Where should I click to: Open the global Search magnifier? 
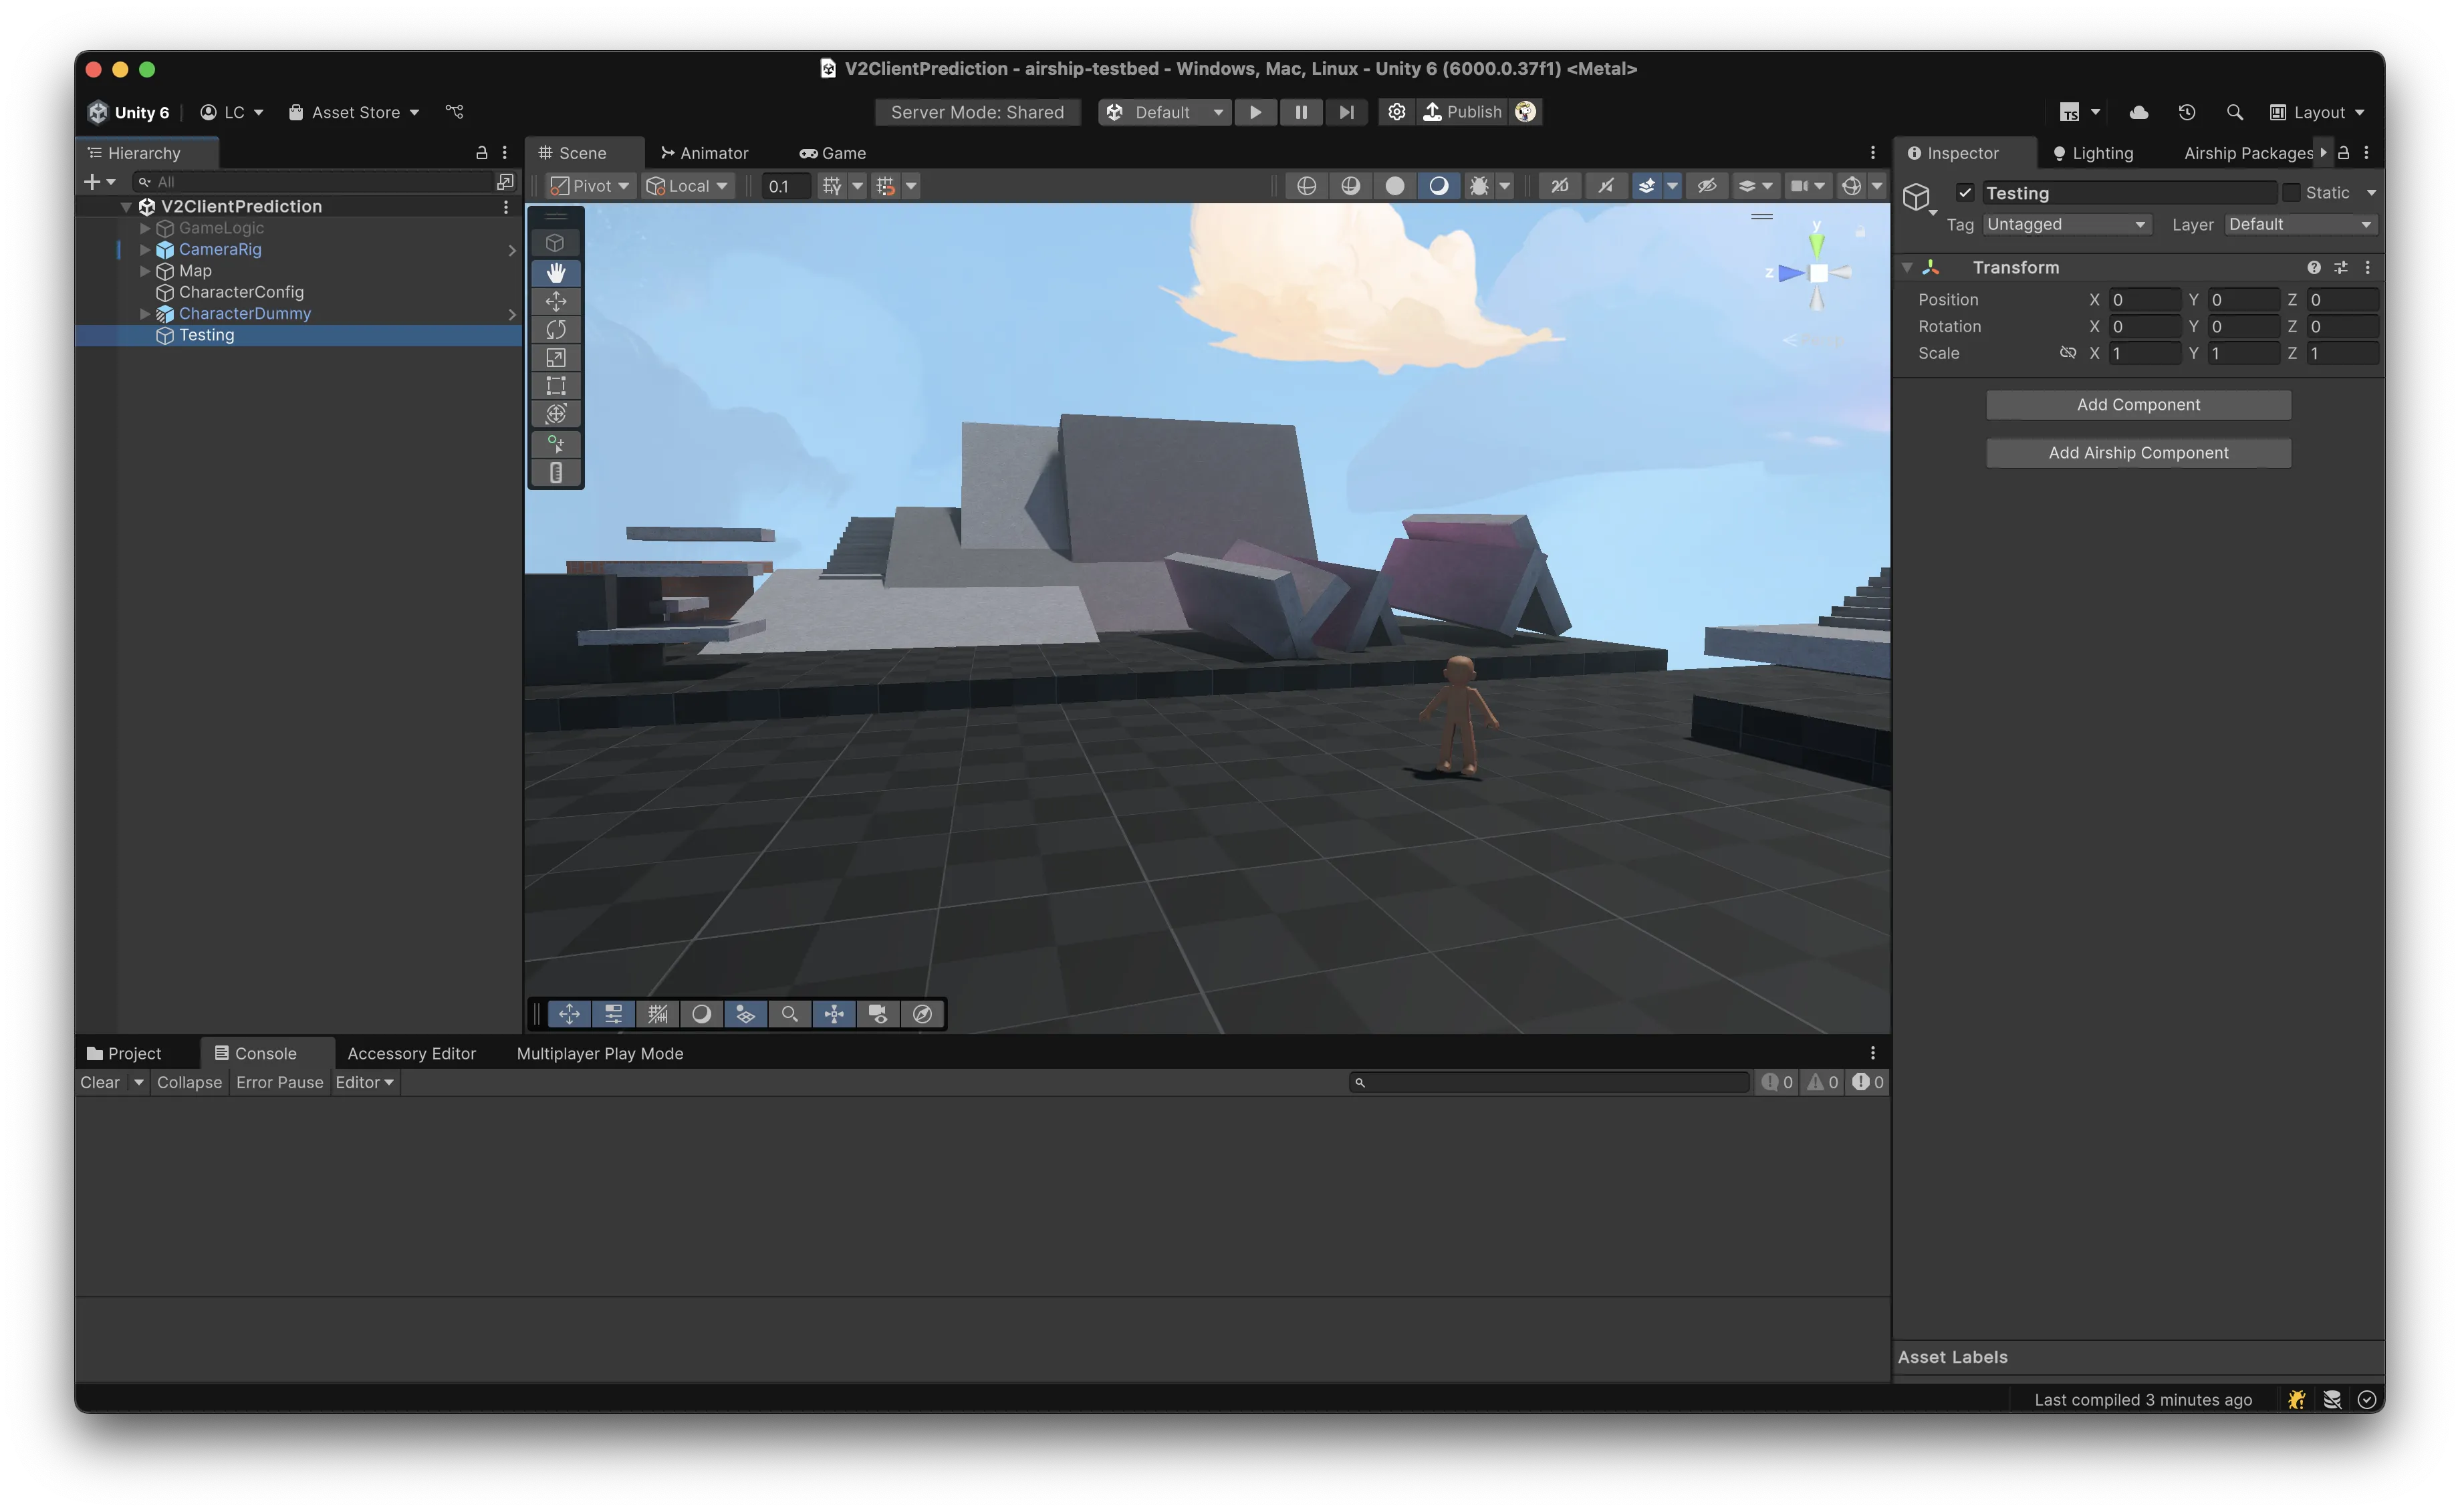click(2235, 112)
